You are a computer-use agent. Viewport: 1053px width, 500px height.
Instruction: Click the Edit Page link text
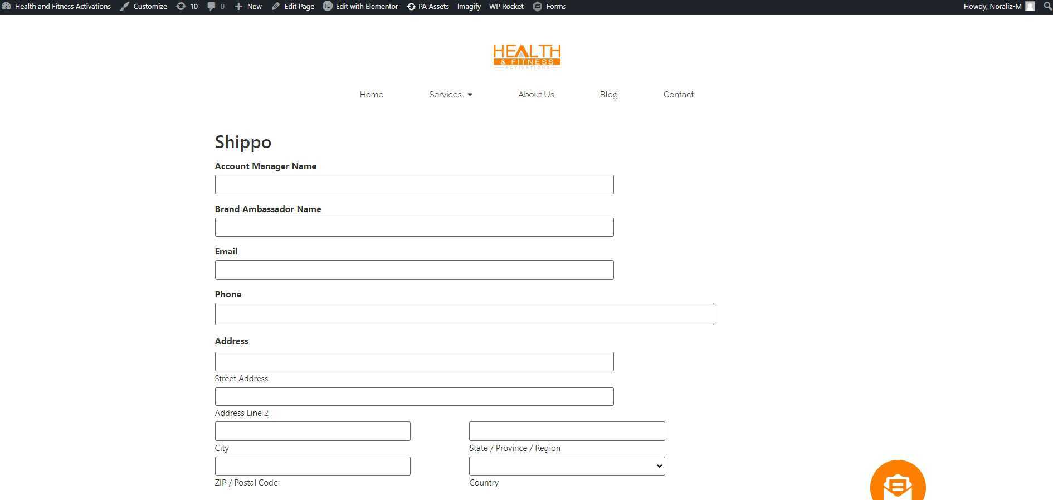point(299,7)
